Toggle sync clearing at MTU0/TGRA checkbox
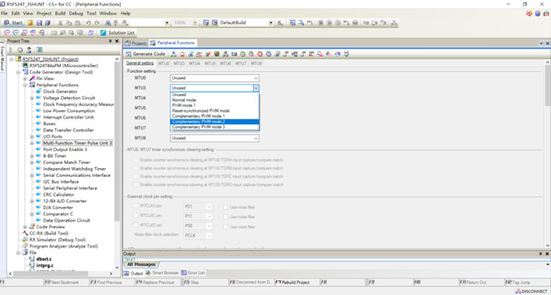 click(x=135, y=160)
